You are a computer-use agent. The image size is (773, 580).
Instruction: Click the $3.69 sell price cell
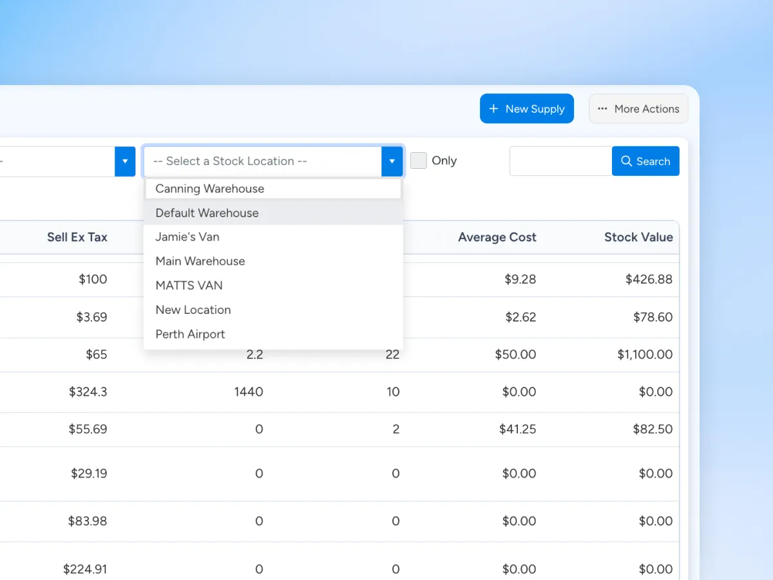(x=91, y=317)
